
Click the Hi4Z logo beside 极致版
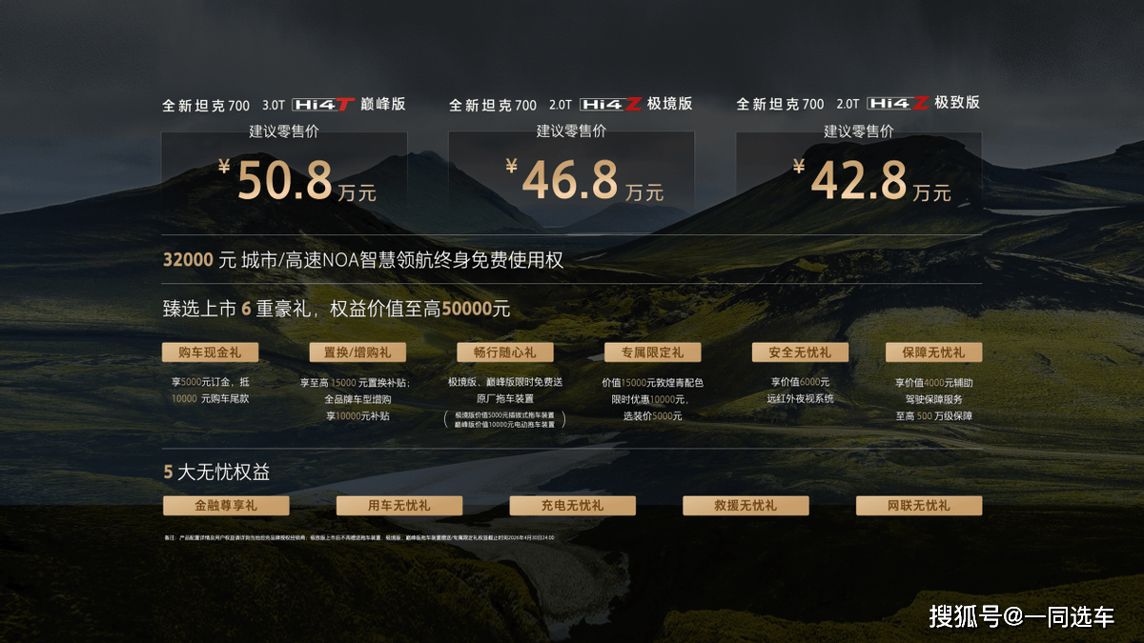coord(898,104)
